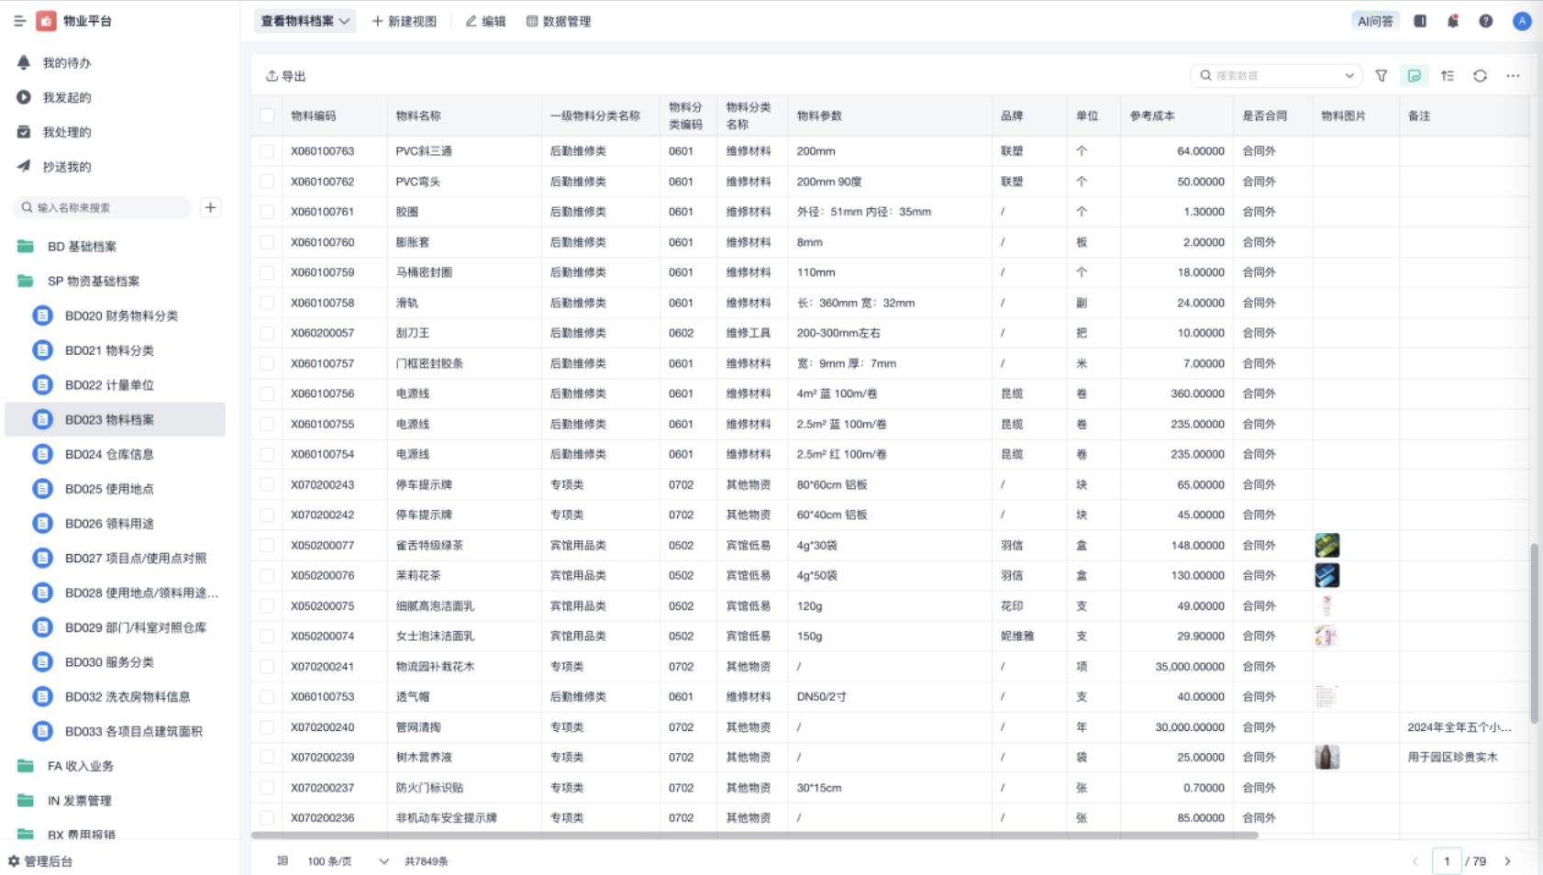Click the add (+) button beside name search
1543x875 pixels.
point(210,207)
